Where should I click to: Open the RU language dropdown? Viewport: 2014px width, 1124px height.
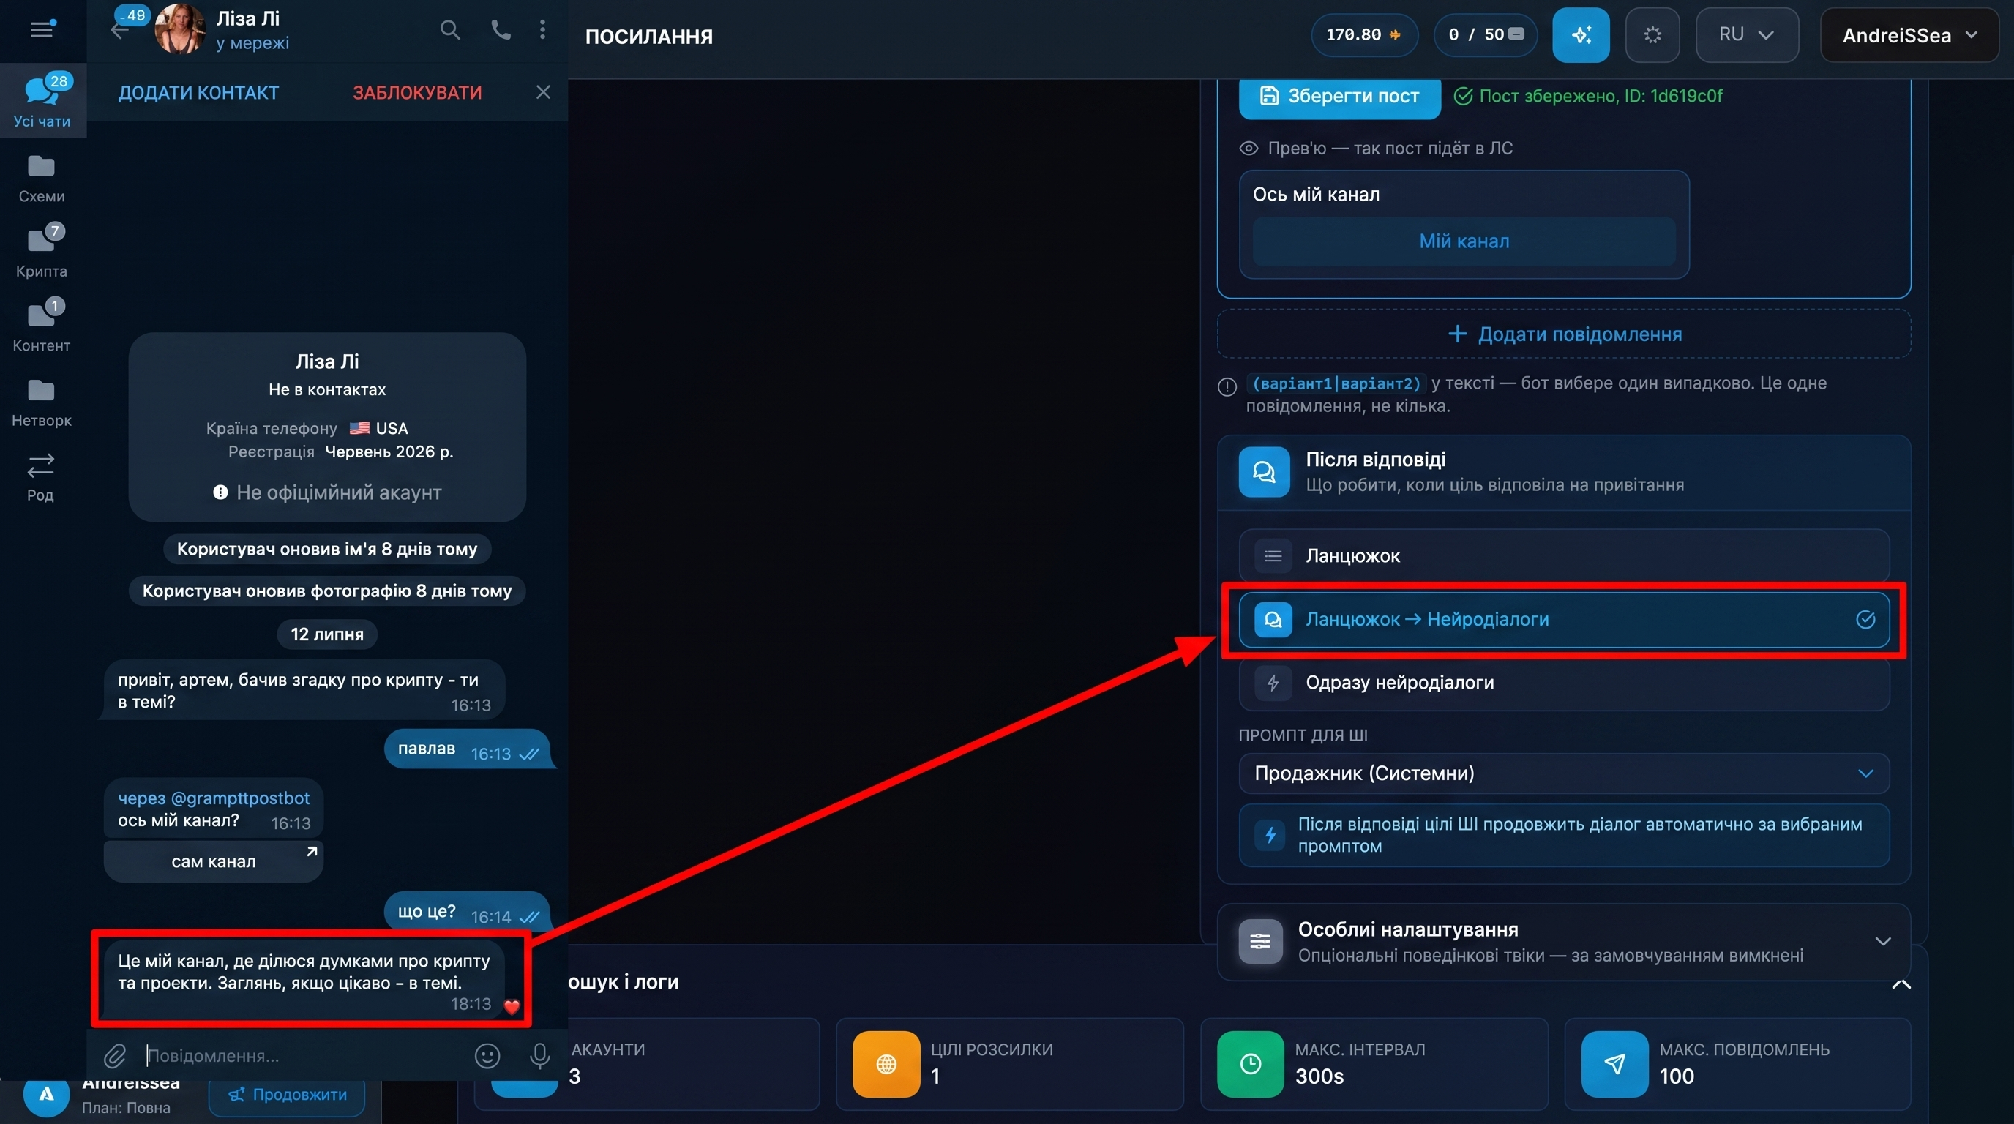(1747, 34)
